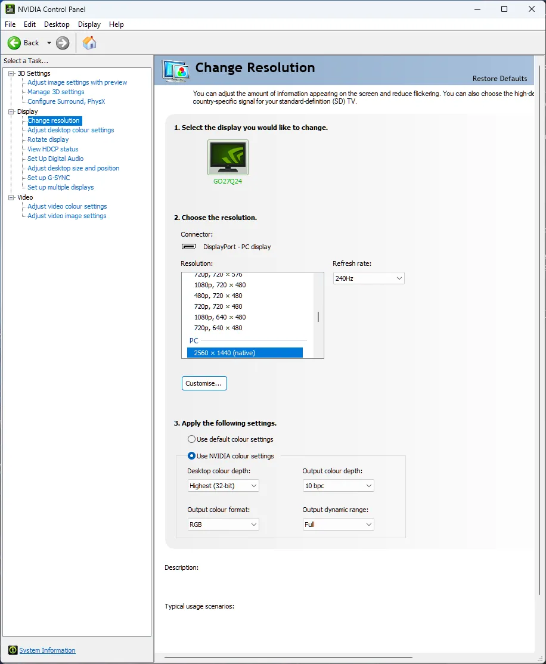Click the System Information icon at bottom left

13,650
